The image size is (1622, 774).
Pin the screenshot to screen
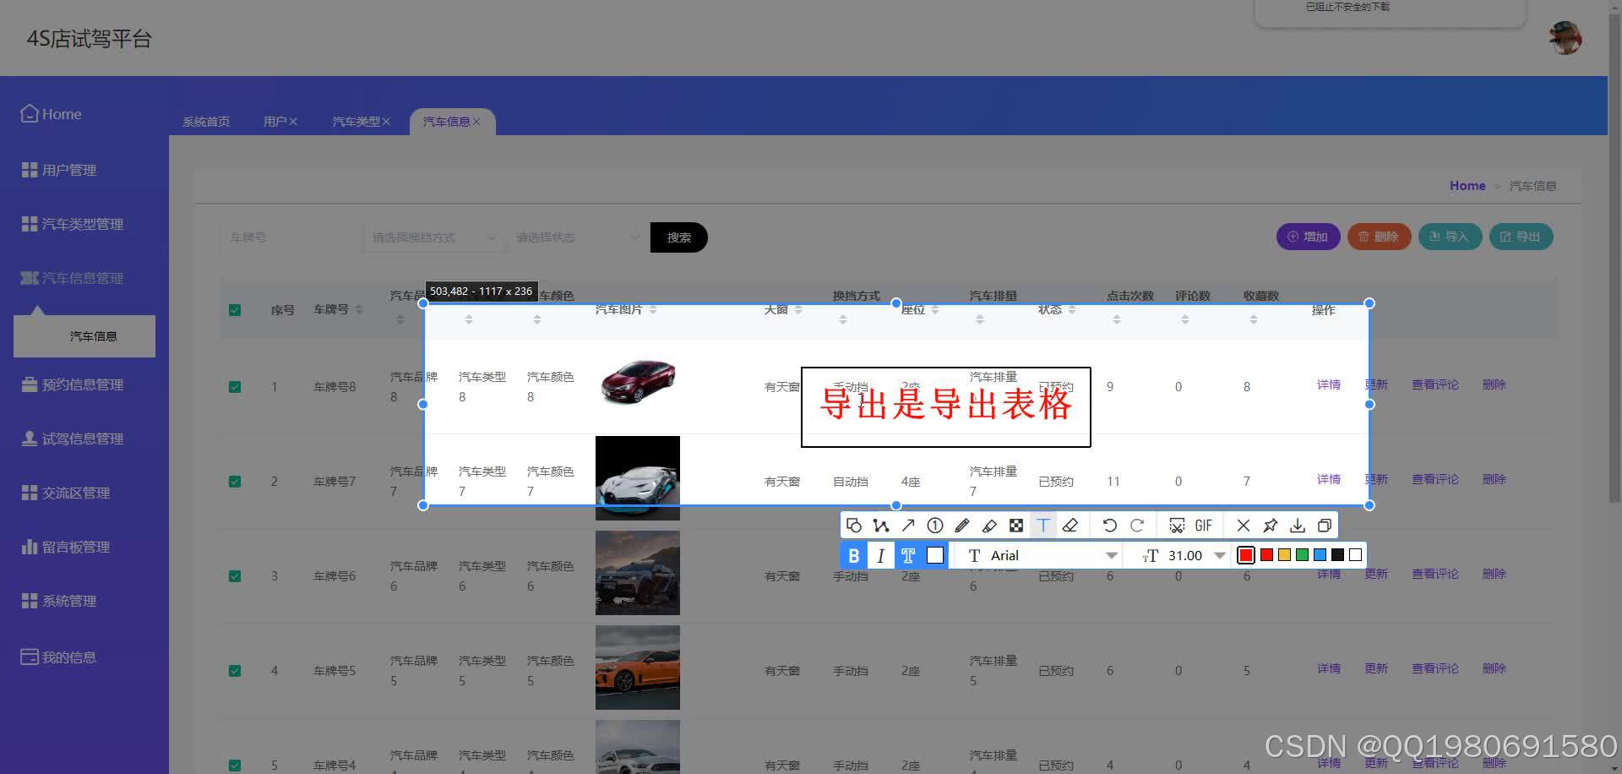(1270, 525)
